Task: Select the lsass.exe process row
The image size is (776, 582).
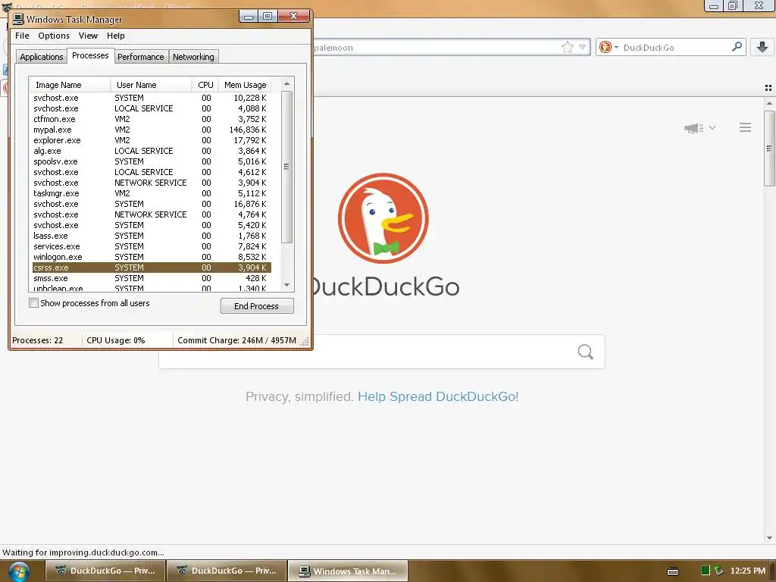Action: tap(152, 236)
